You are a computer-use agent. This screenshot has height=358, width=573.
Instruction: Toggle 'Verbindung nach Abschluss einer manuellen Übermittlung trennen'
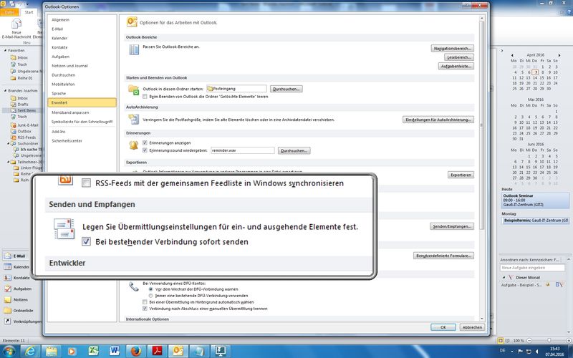pyautogui.click(x=145, y=309)
